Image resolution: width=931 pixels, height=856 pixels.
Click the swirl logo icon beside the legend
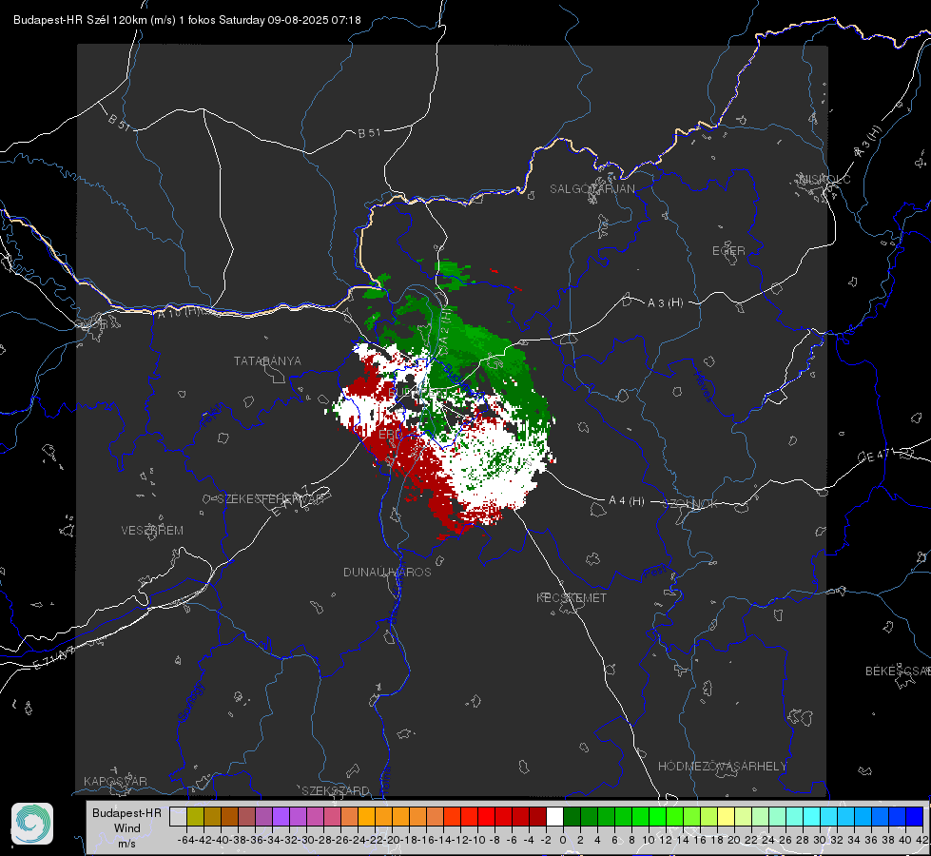point(32,824)
